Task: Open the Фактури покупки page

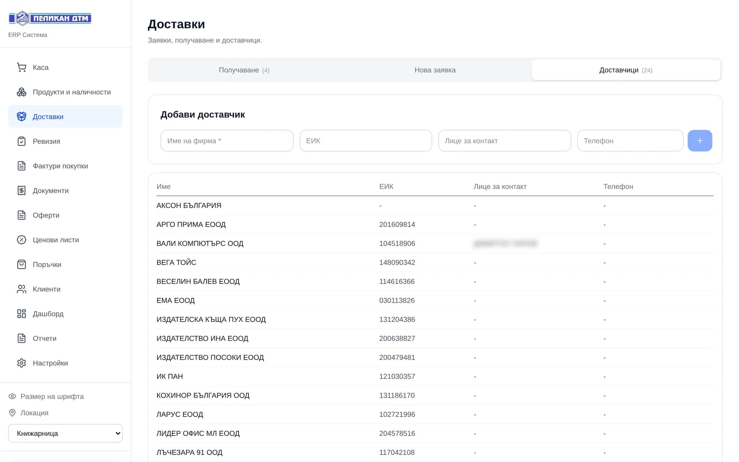Action: point(65,166)
